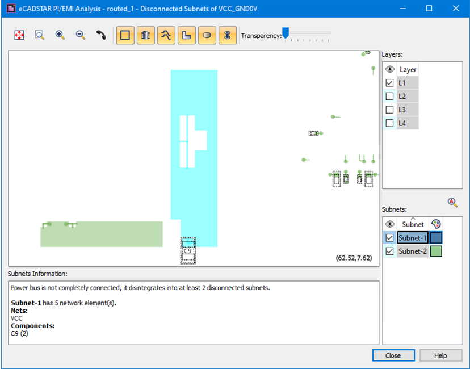This screenshot has height=369, width=470.
Task: Uncheck the Subnet-2 visibility checkbox
Action: [x=389, y=251]
